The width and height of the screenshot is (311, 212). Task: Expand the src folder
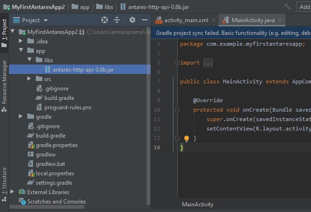point(30,79)
